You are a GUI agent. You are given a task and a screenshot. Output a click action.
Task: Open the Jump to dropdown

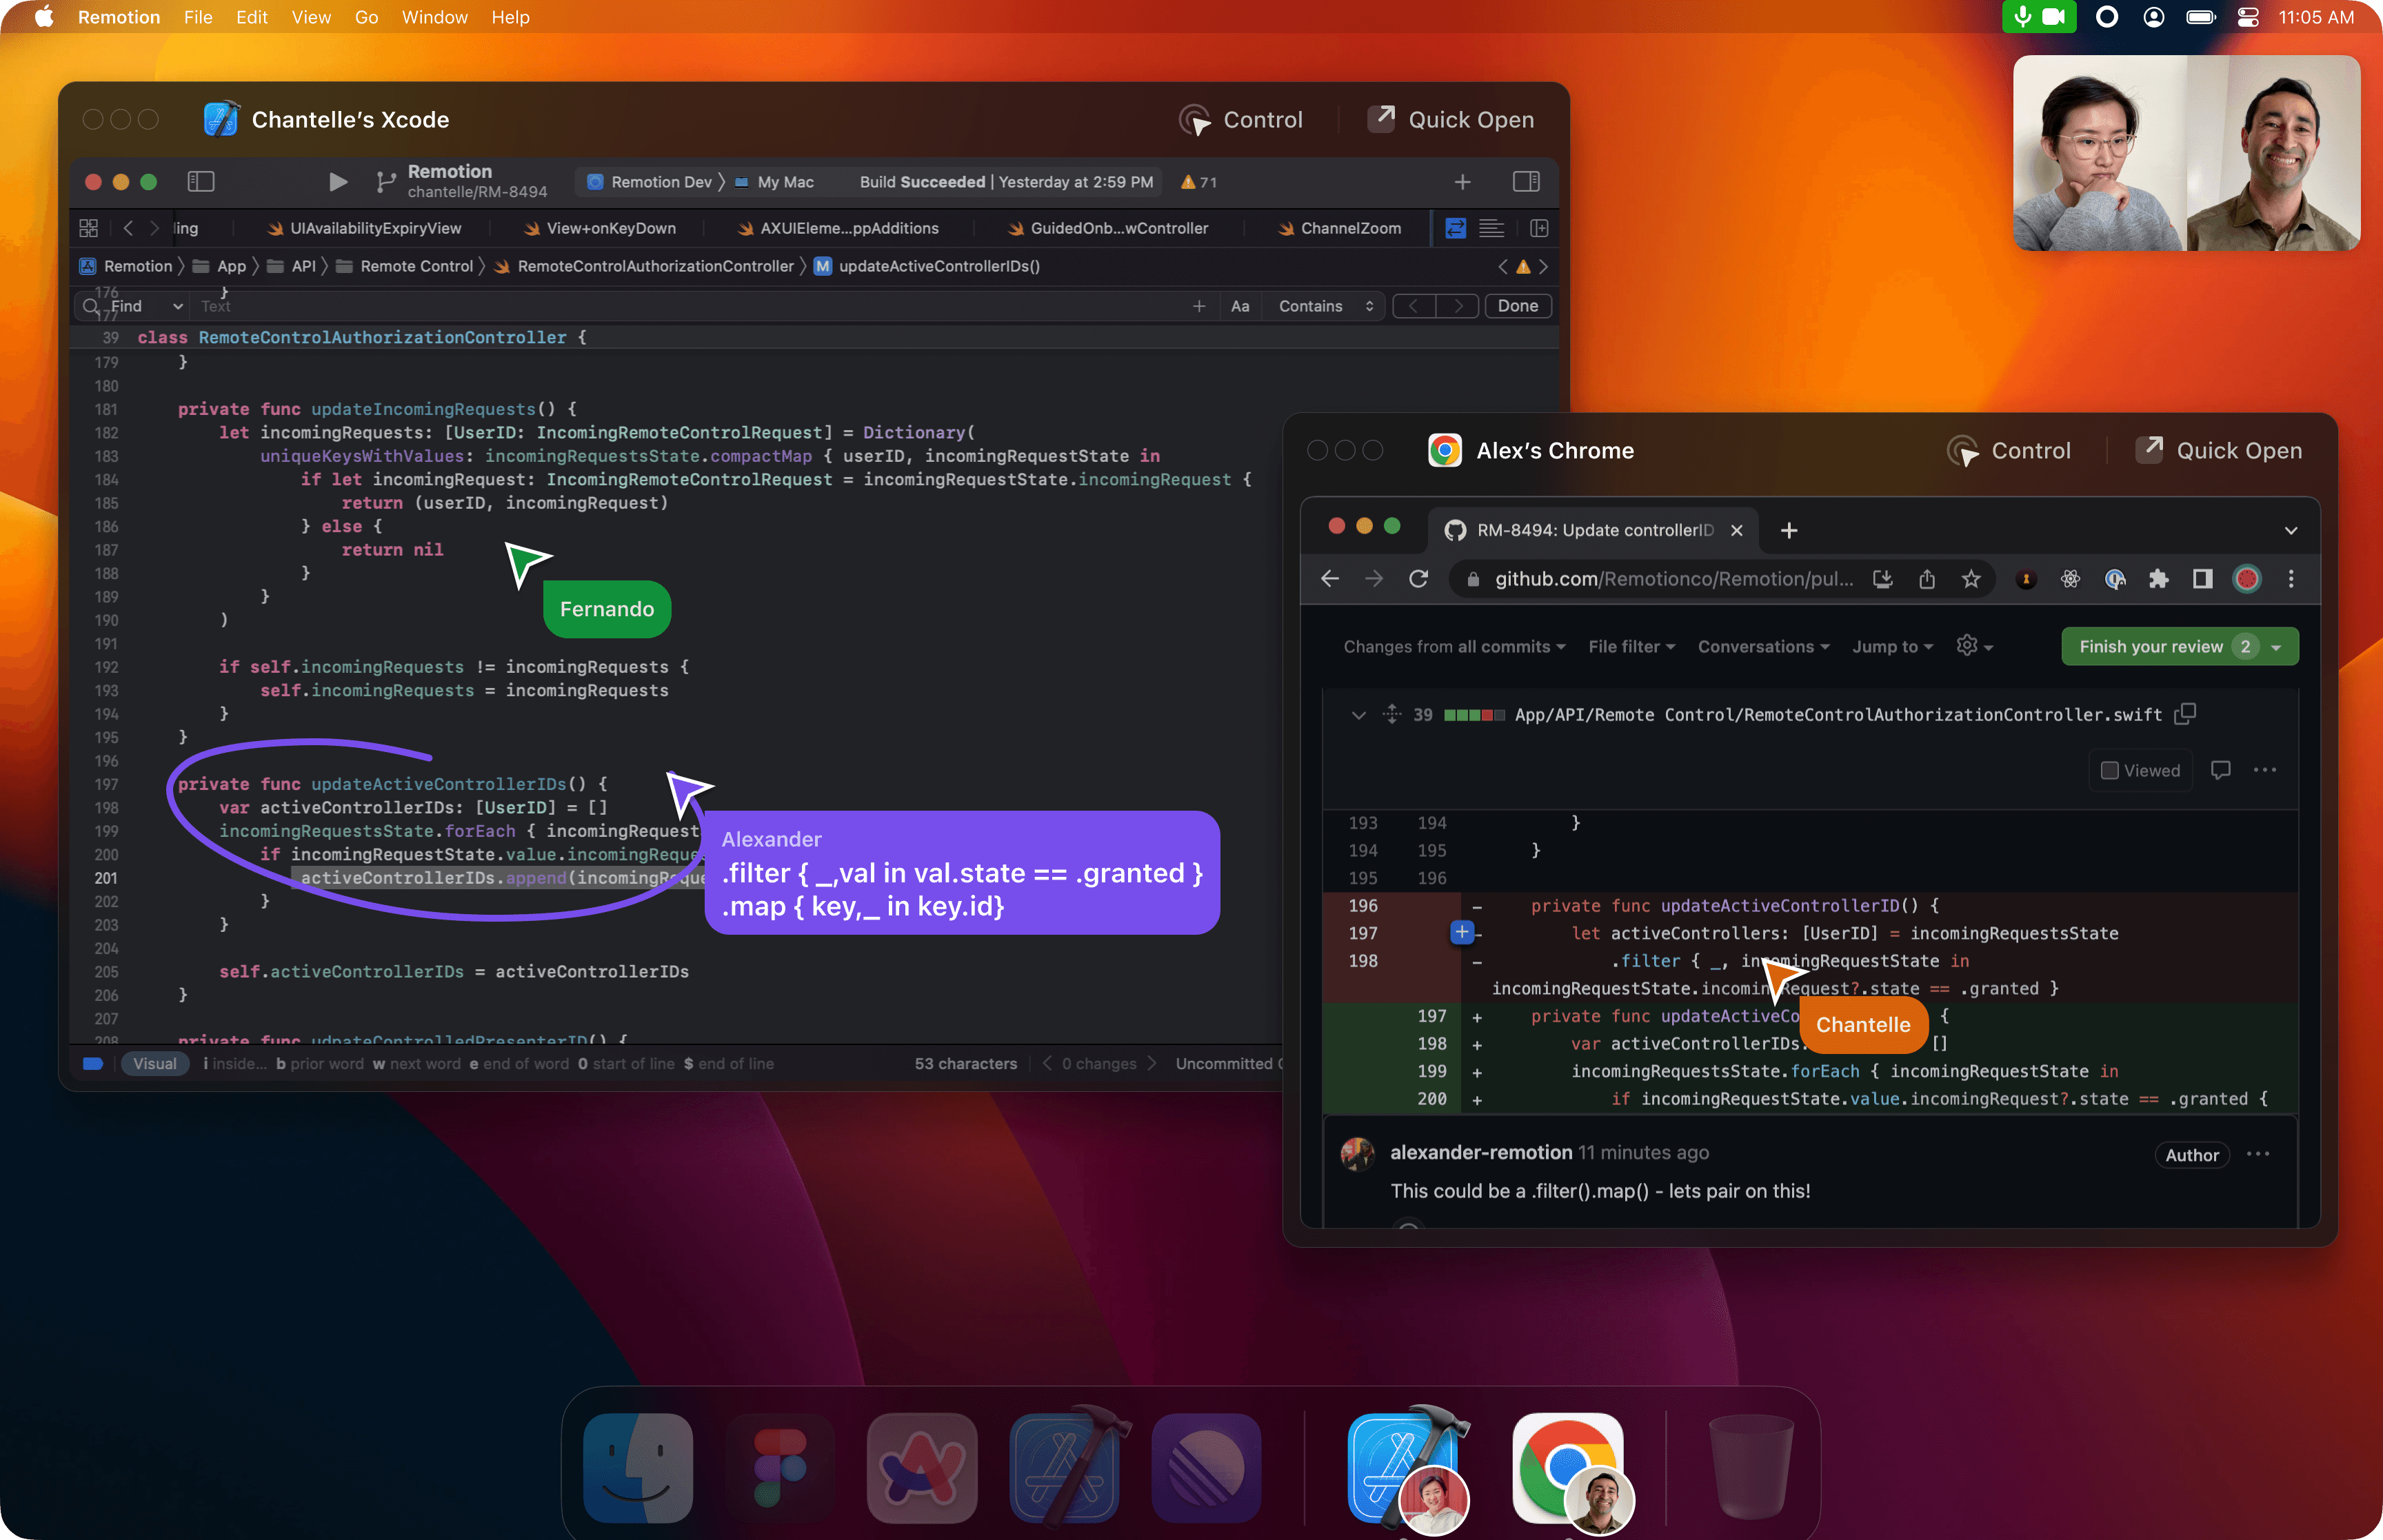(1892, 647)
